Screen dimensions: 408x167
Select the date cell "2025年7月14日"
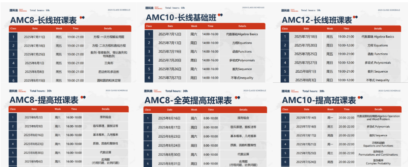point(307,118)
